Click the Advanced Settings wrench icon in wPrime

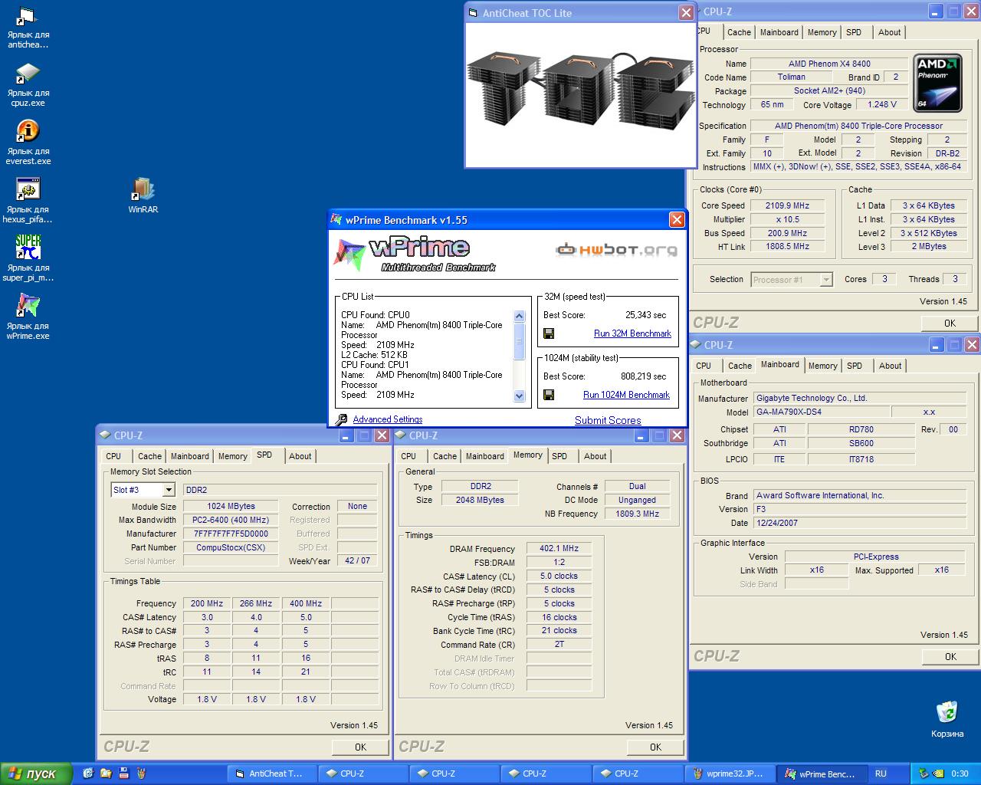click(341, 419)
